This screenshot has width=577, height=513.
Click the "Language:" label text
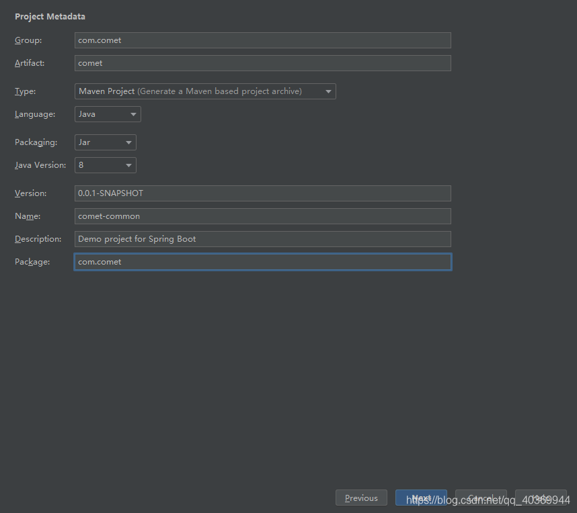[x=35, y=114]
